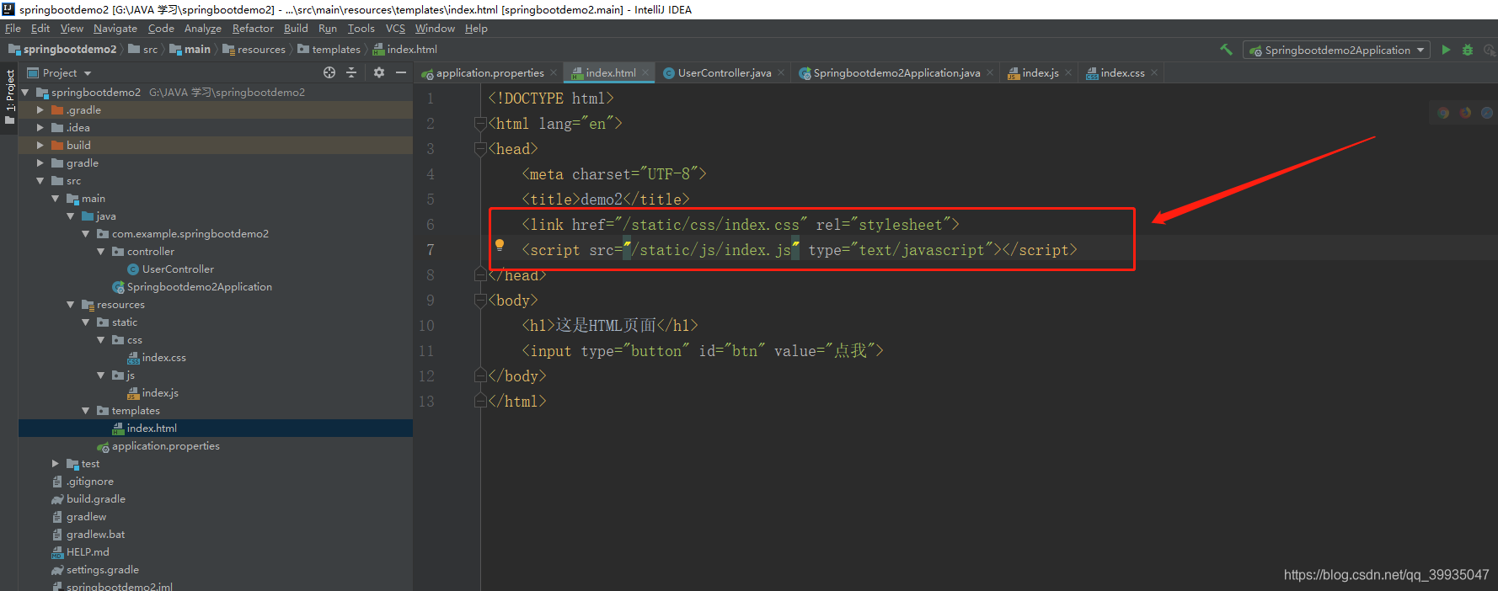The image size is (1498, 591).
Task: Toggle the 1: Project side tool window
Action: point(9,97)
